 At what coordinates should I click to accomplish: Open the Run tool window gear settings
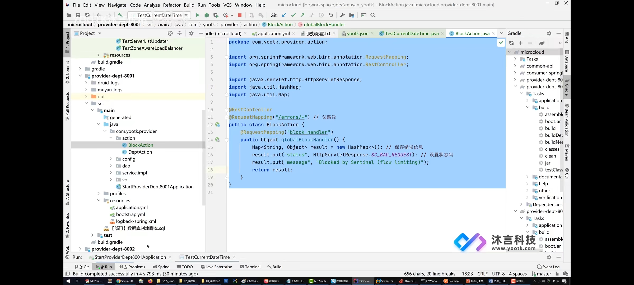point(549,257)
